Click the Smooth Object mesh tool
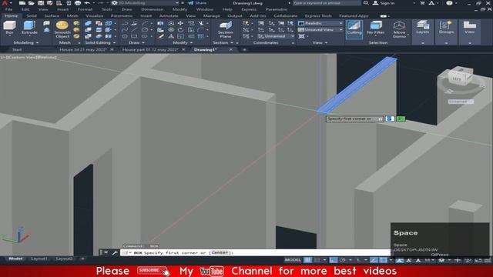This screenshot has height=277, width=493. point(62,29)
